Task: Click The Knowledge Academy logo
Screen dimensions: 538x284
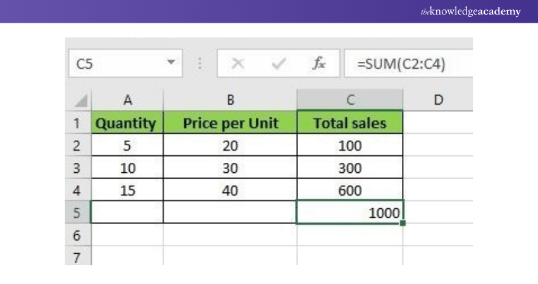Action: tap(471, 11)
